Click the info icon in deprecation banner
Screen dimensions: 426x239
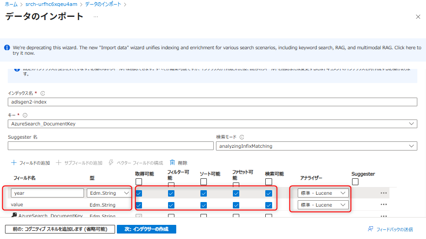point(7,48)
